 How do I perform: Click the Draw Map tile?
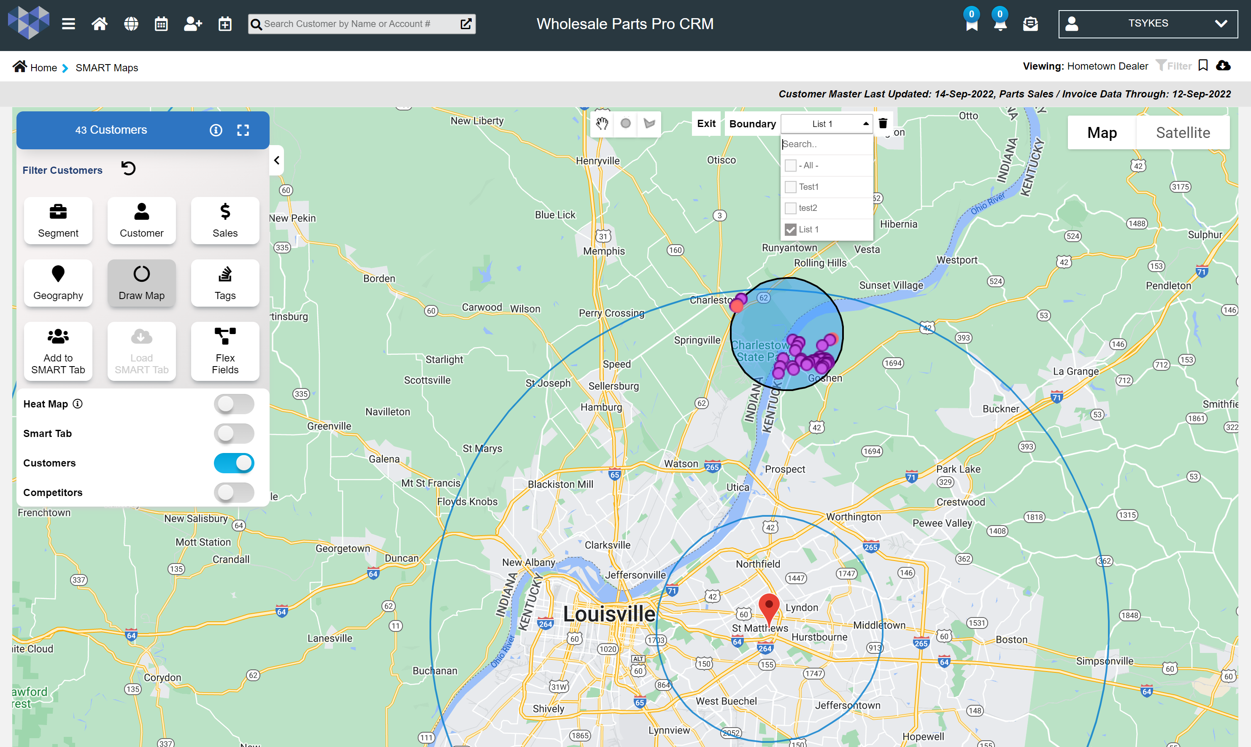(141, 283)
